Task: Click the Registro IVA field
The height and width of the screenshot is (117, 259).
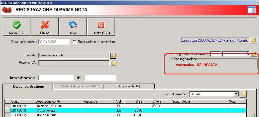Action: point(74,63)
